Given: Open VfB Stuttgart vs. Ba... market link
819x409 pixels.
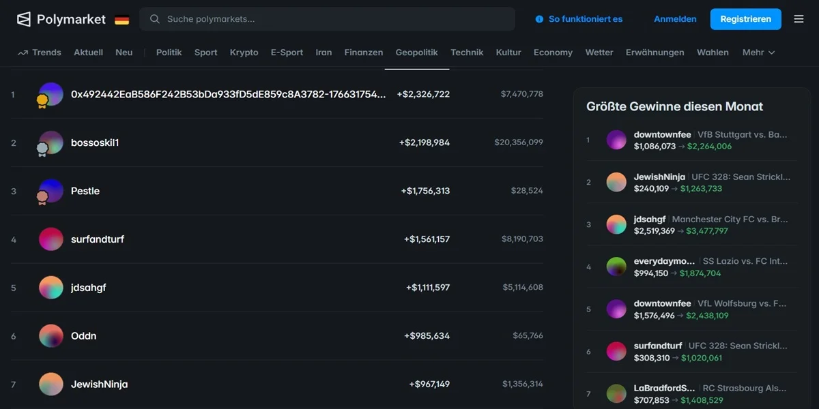Looking at the screenshot, I should 743,135.
